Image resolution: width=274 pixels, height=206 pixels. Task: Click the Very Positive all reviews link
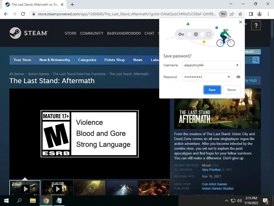coord(211,170)
